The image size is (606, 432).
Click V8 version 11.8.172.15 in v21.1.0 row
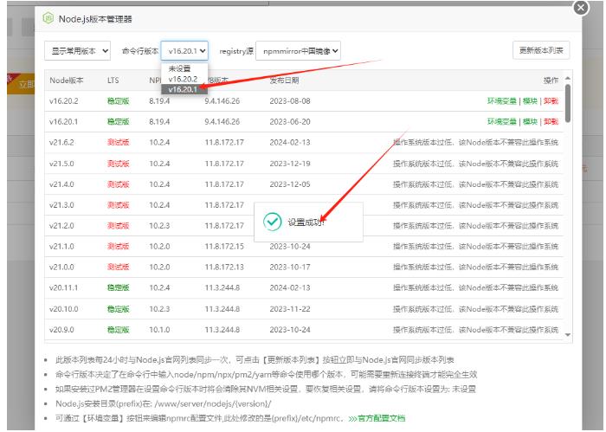(224, 246)
